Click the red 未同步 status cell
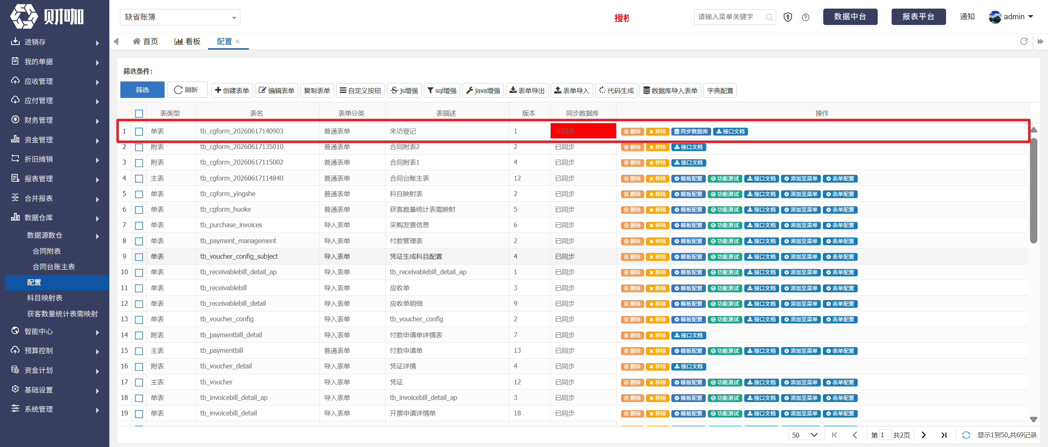1048x447 pixels. click(583, 131)
